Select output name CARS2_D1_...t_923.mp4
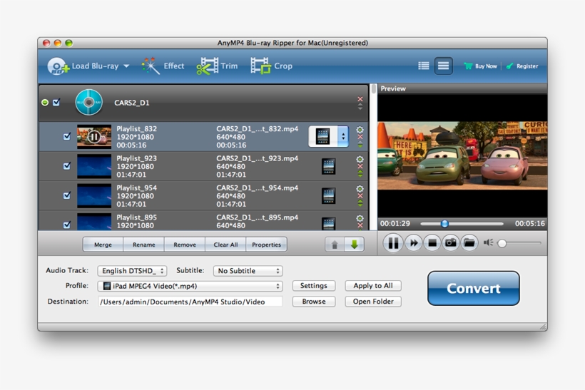 click(x=257, y=158)
